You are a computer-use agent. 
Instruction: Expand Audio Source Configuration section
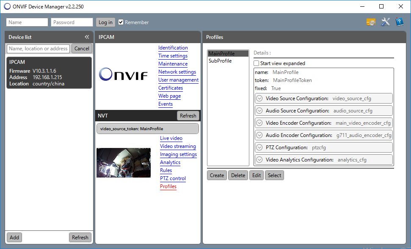259,111
